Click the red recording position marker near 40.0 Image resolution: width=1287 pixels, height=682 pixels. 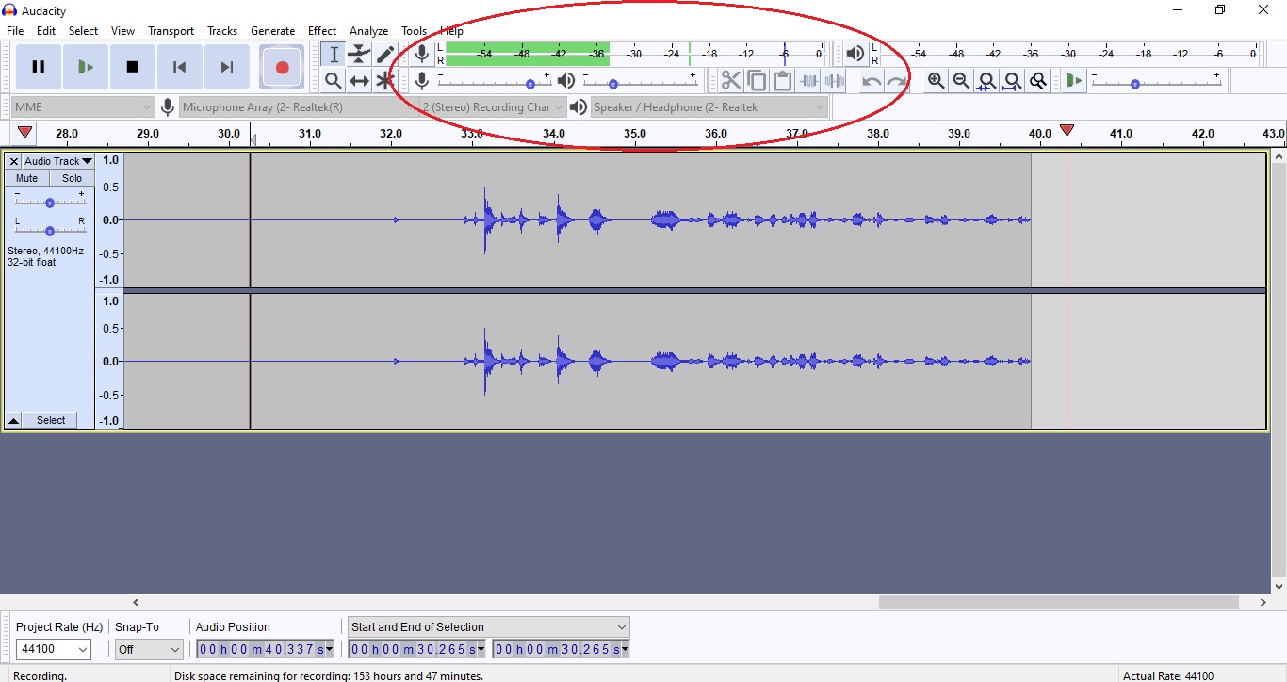click(x=1067, y=131)
